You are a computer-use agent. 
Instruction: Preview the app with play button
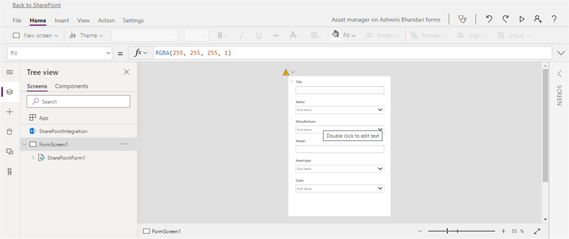click(522, 19)
